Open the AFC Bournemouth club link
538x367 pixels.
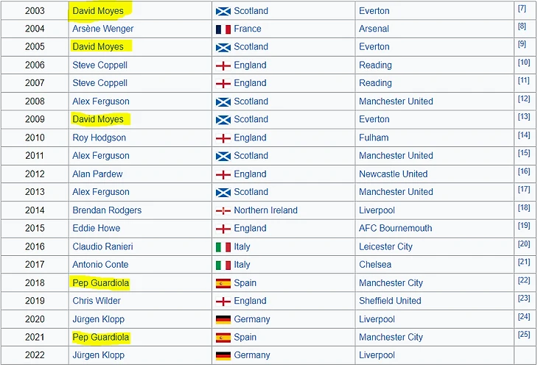click(x=395, y=229)
